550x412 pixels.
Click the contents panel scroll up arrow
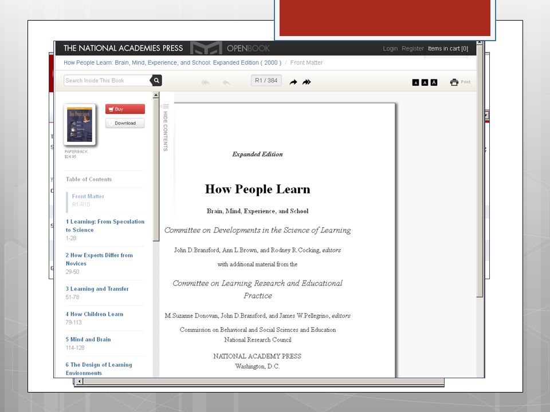156,95
